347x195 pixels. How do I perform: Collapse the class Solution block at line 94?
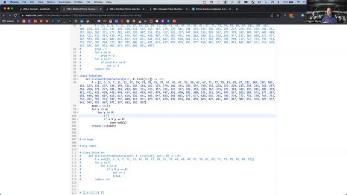pos(78,76)
